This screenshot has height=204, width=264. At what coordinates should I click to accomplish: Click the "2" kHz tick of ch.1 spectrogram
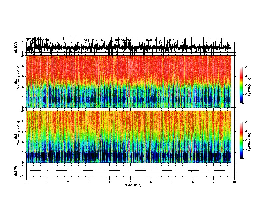[23, 97]
